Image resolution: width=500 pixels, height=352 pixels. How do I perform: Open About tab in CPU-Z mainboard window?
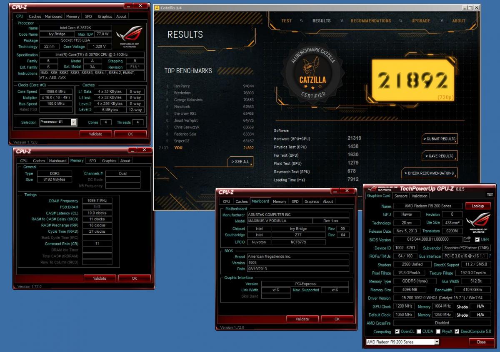328,202
